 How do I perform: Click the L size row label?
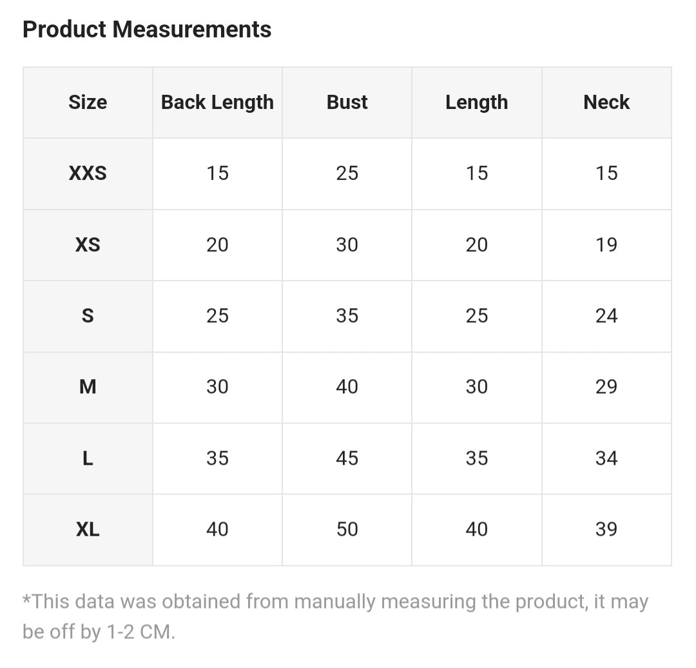(88, 458)
